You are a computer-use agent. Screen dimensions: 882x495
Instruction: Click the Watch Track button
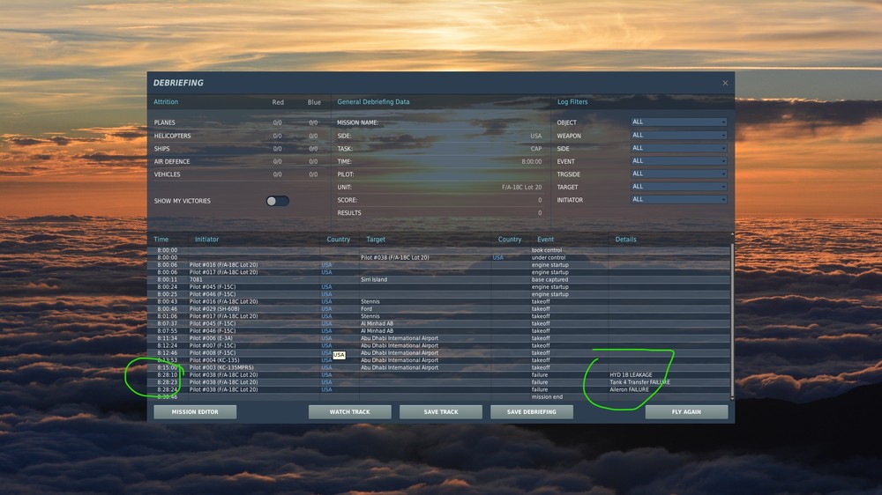click(349, 412)
